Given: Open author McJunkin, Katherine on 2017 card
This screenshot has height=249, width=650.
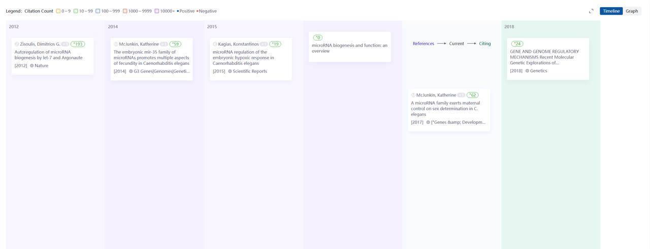Looking at the screenshot, I should (436, 95).
